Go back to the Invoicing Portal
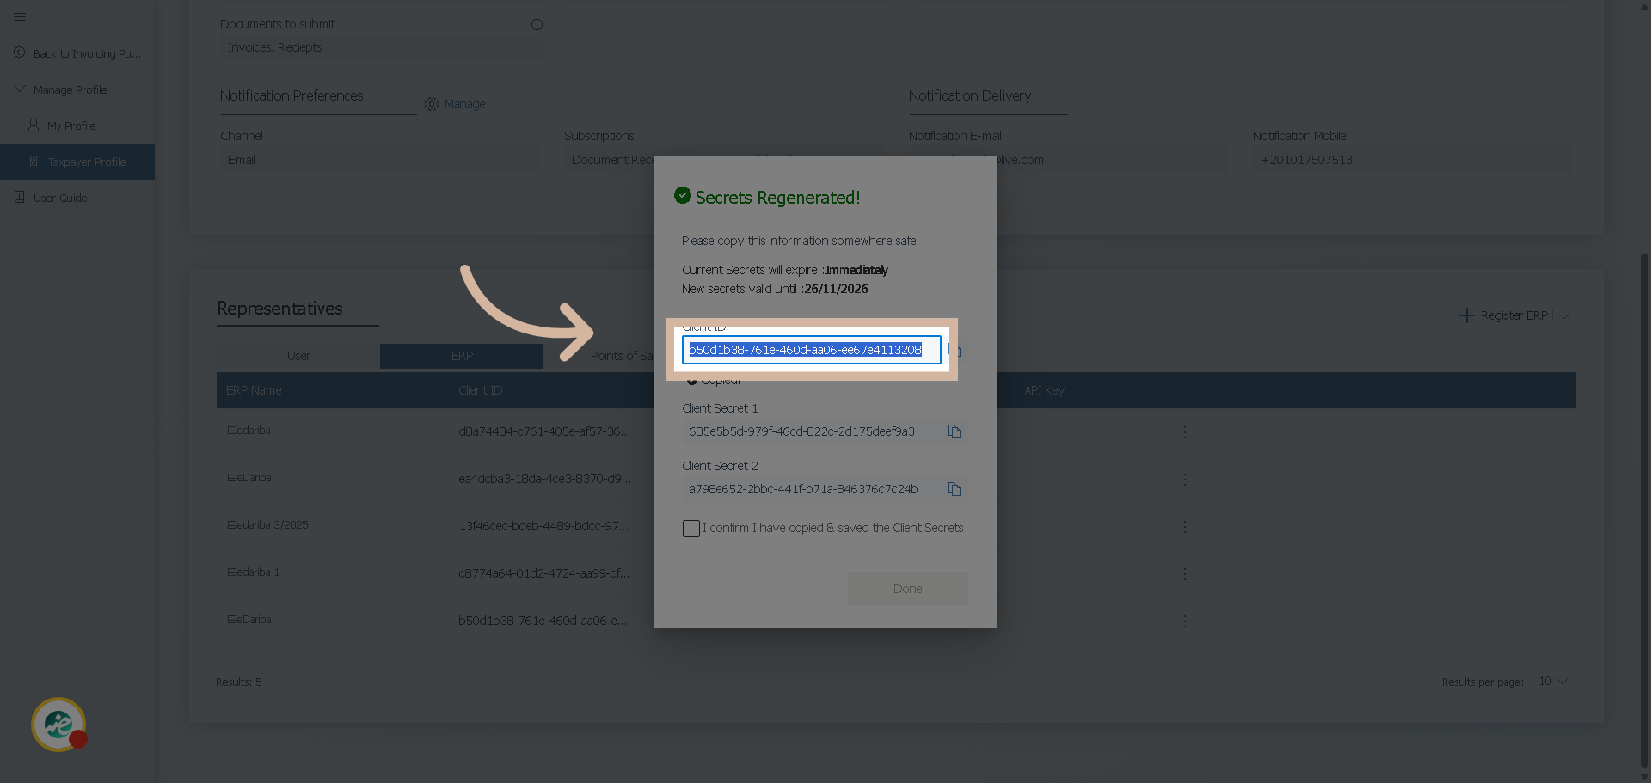 click(x=77, y=53)
